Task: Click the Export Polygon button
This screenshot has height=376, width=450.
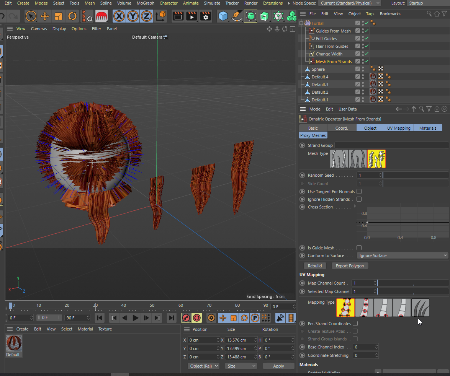Action: pyautogui.click(x=350, y=266)
